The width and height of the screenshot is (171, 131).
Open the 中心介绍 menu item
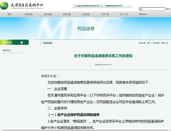click(124, 14)
